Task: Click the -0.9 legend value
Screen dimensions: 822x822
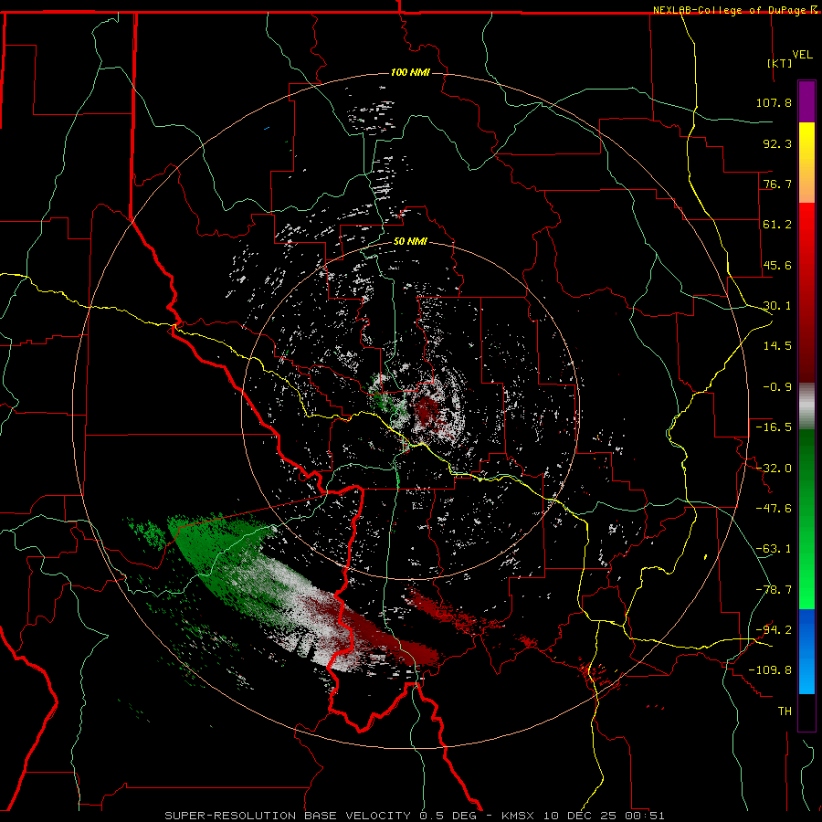Action: [777, 387]
